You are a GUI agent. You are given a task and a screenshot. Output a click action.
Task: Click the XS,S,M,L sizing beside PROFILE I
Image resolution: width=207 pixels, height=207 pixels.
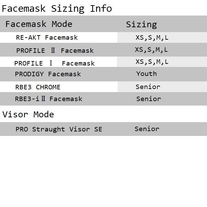(152, 62)
